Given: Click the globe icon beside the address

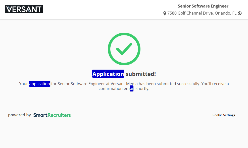Looking at the screenshot, I should click(x=240, y=13).
